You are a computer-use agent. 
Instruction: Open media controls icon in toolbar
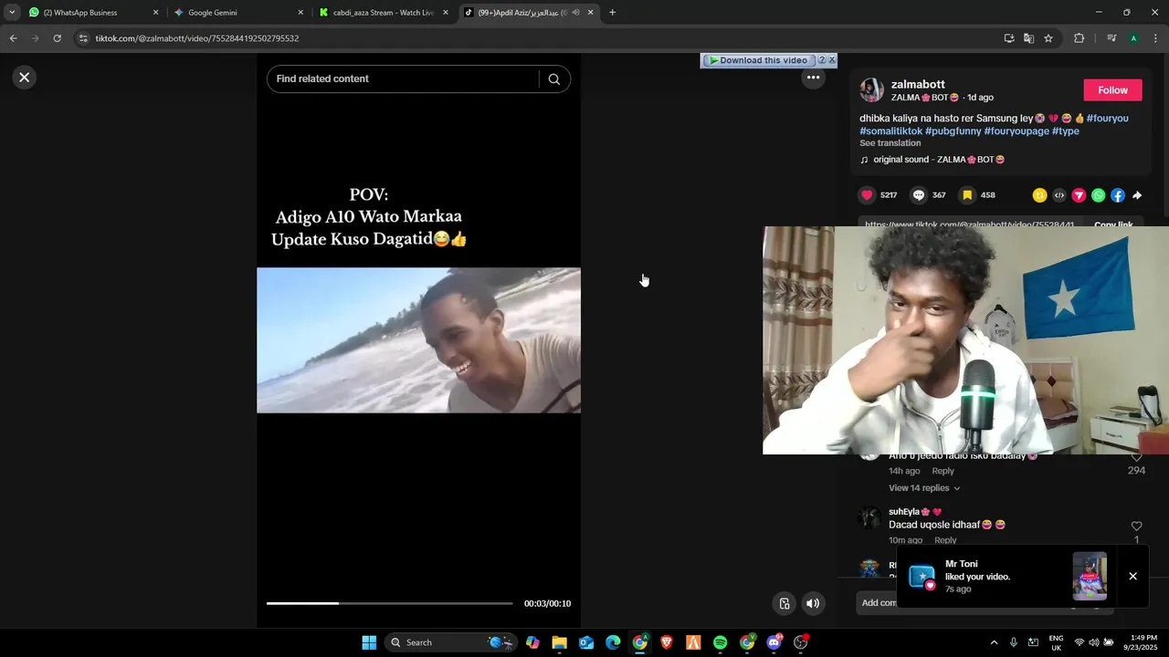pos(1111,38)
